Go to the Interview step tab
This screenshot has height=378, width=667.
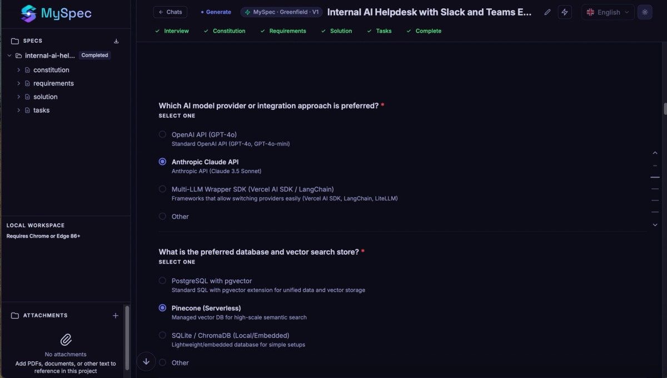tap(172, 31)
